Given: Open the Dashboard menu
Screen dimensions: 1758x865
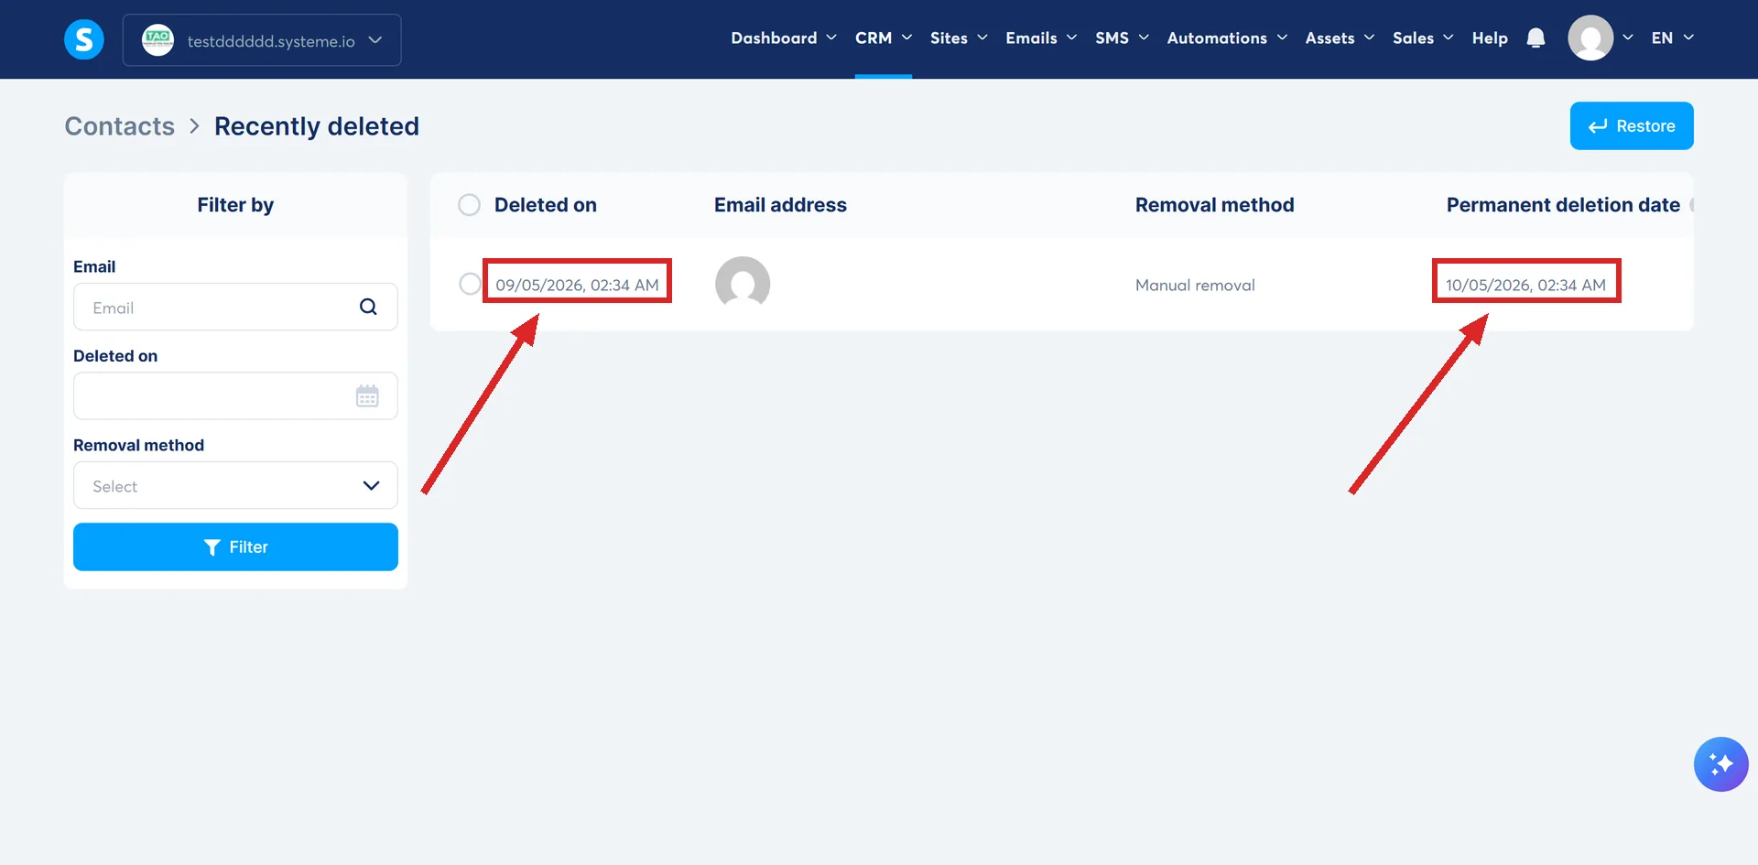Looking at the screenshot, I should pyautogui.click(x=784, y=38).
